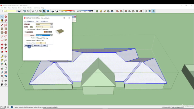This screenshot has width=194, height=109.
Task: Select the arrow Select tool
Action: coord(2,17)
